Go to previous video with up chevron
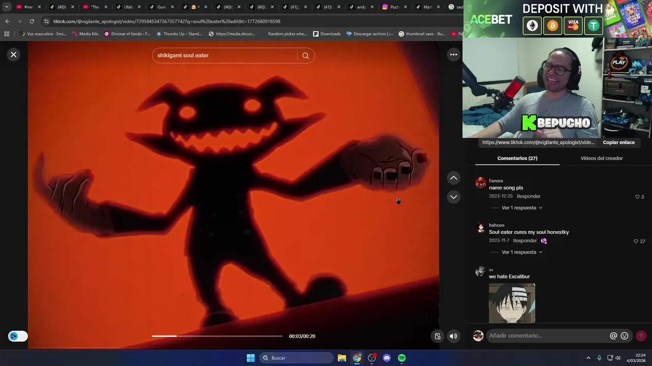 pos(453,178)
